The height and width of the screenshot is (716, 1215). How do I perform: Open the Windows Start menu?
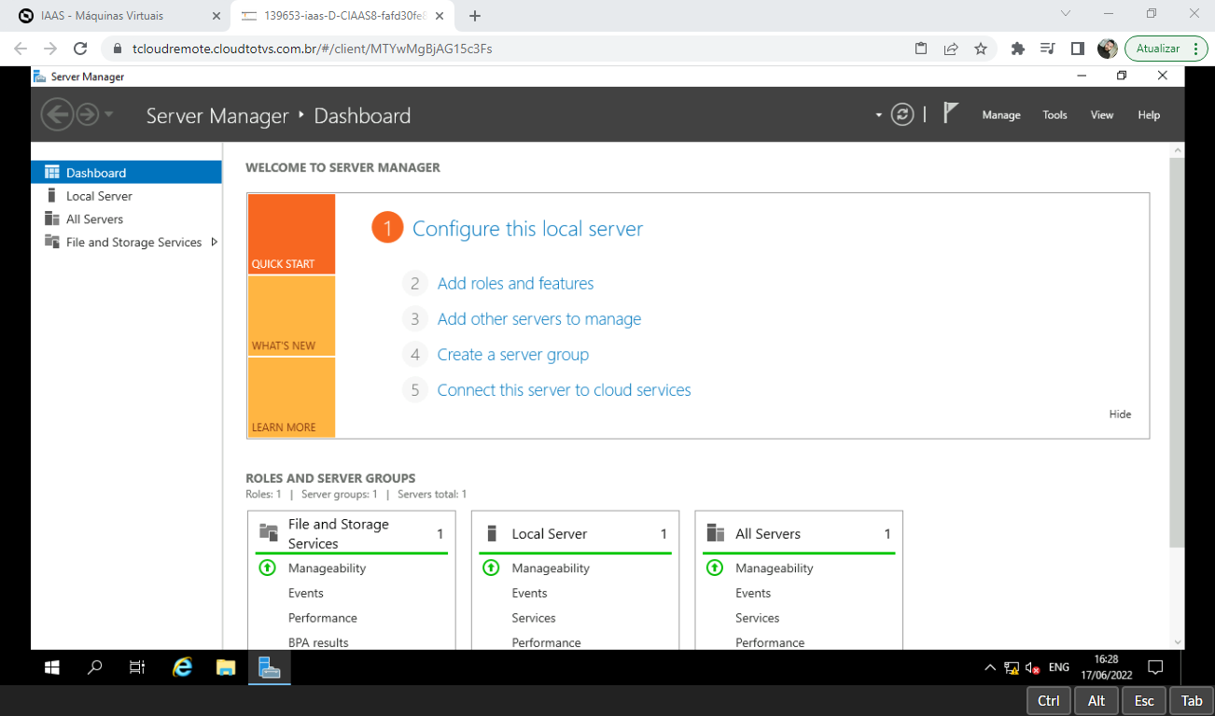(52, 667)
